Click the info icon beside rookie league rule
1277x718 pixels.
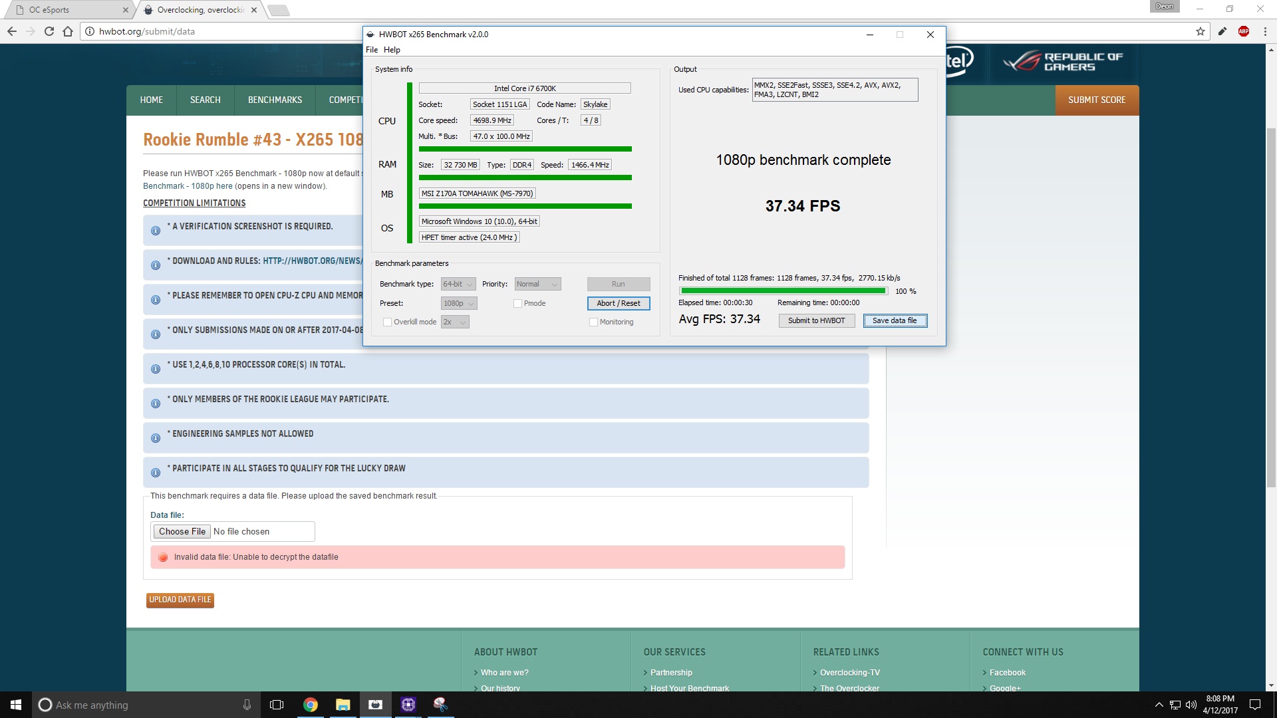(x=156, y=404)
